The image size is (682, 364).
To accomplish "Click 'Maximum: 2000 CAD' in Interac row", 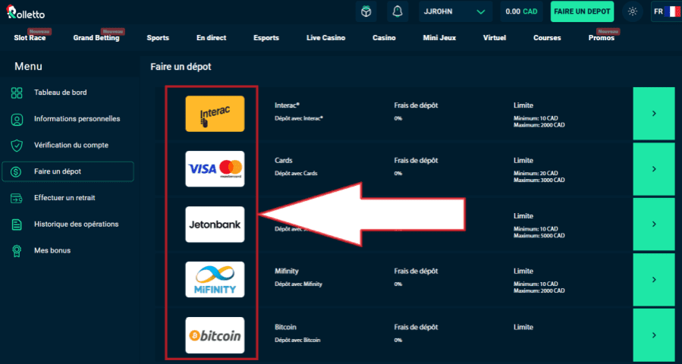I will [539, 125].
